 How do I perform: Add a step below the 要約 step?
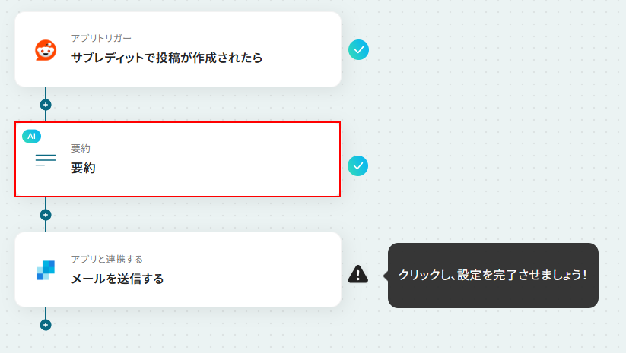tap(46, 215)
